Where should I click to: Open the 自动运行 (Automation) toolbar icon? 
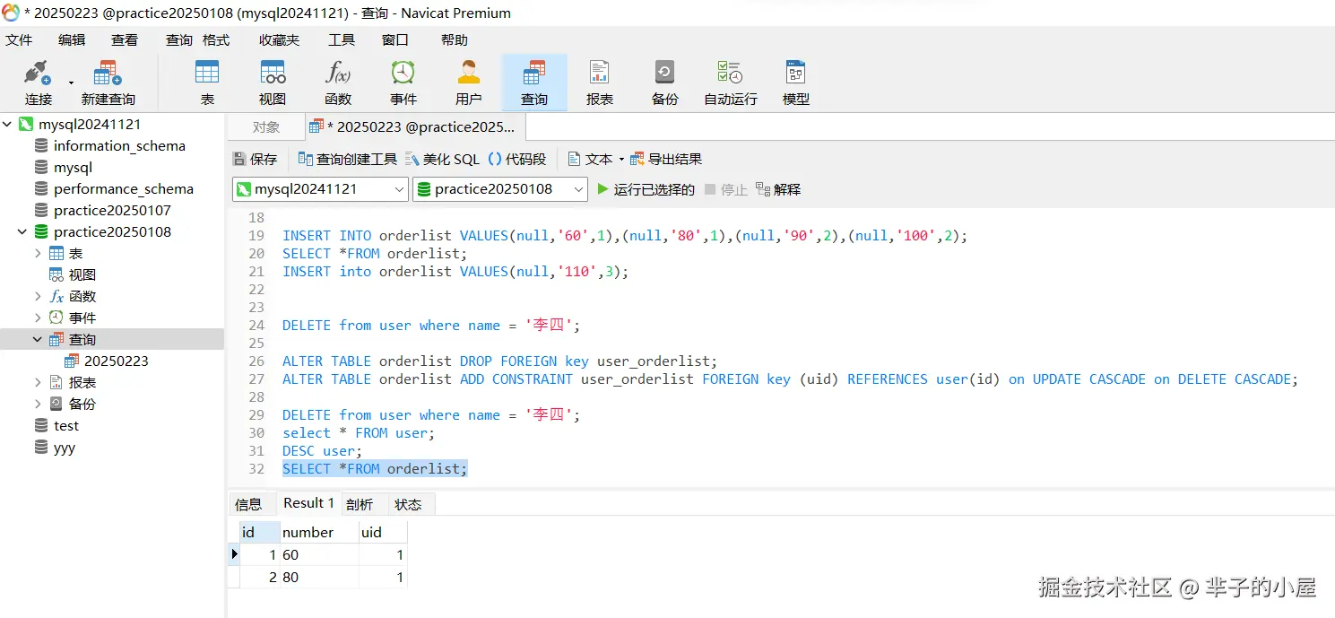[731, 83]
